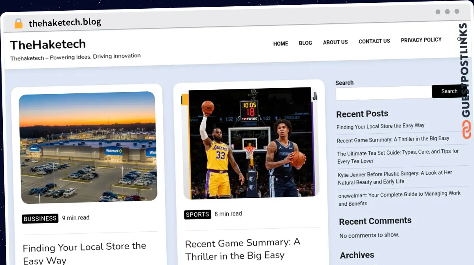Open recent post about Kylie Jenner
This screenshot has height=265, width=474.
(x=395, y=178)
